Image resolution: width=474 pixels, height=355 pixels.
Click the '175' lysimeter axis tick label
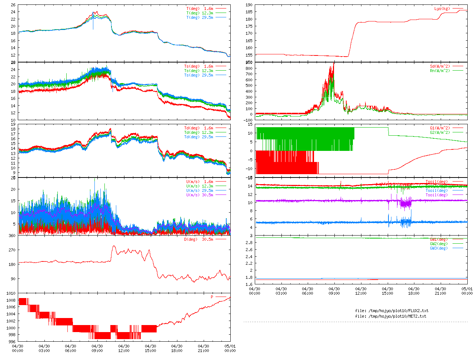249,26
